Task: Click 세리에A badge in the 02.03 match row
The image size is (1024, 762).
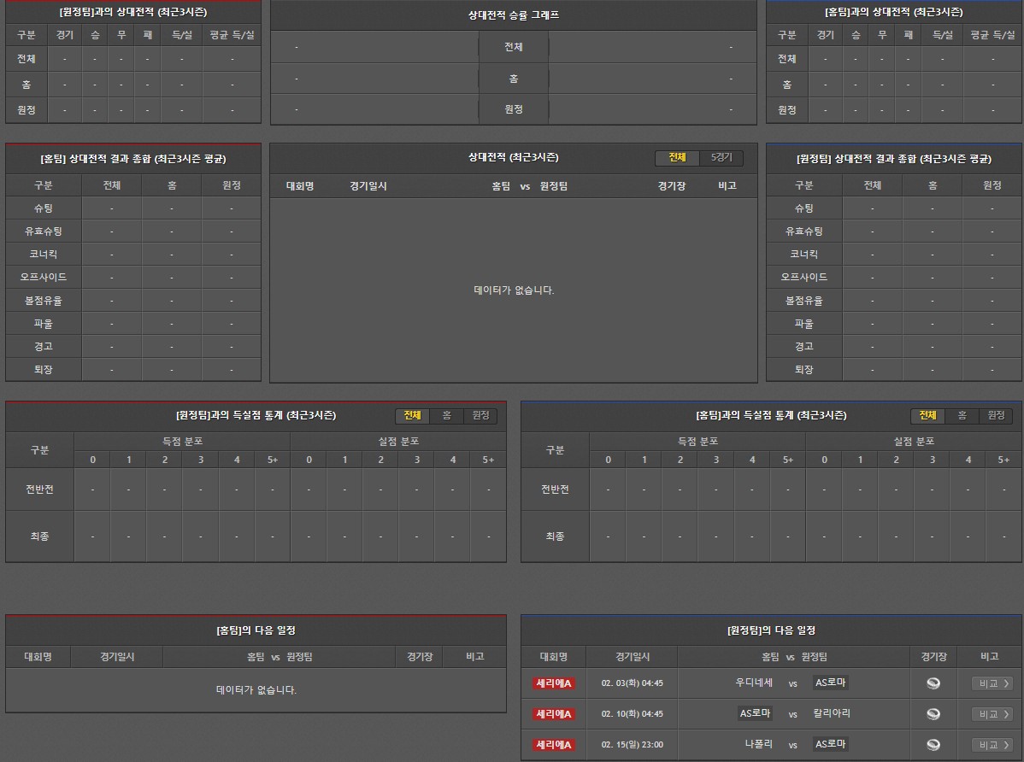Action: (x=554, y=683)
